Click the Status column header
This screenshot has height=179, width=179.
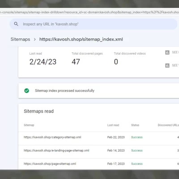(135, 125)
